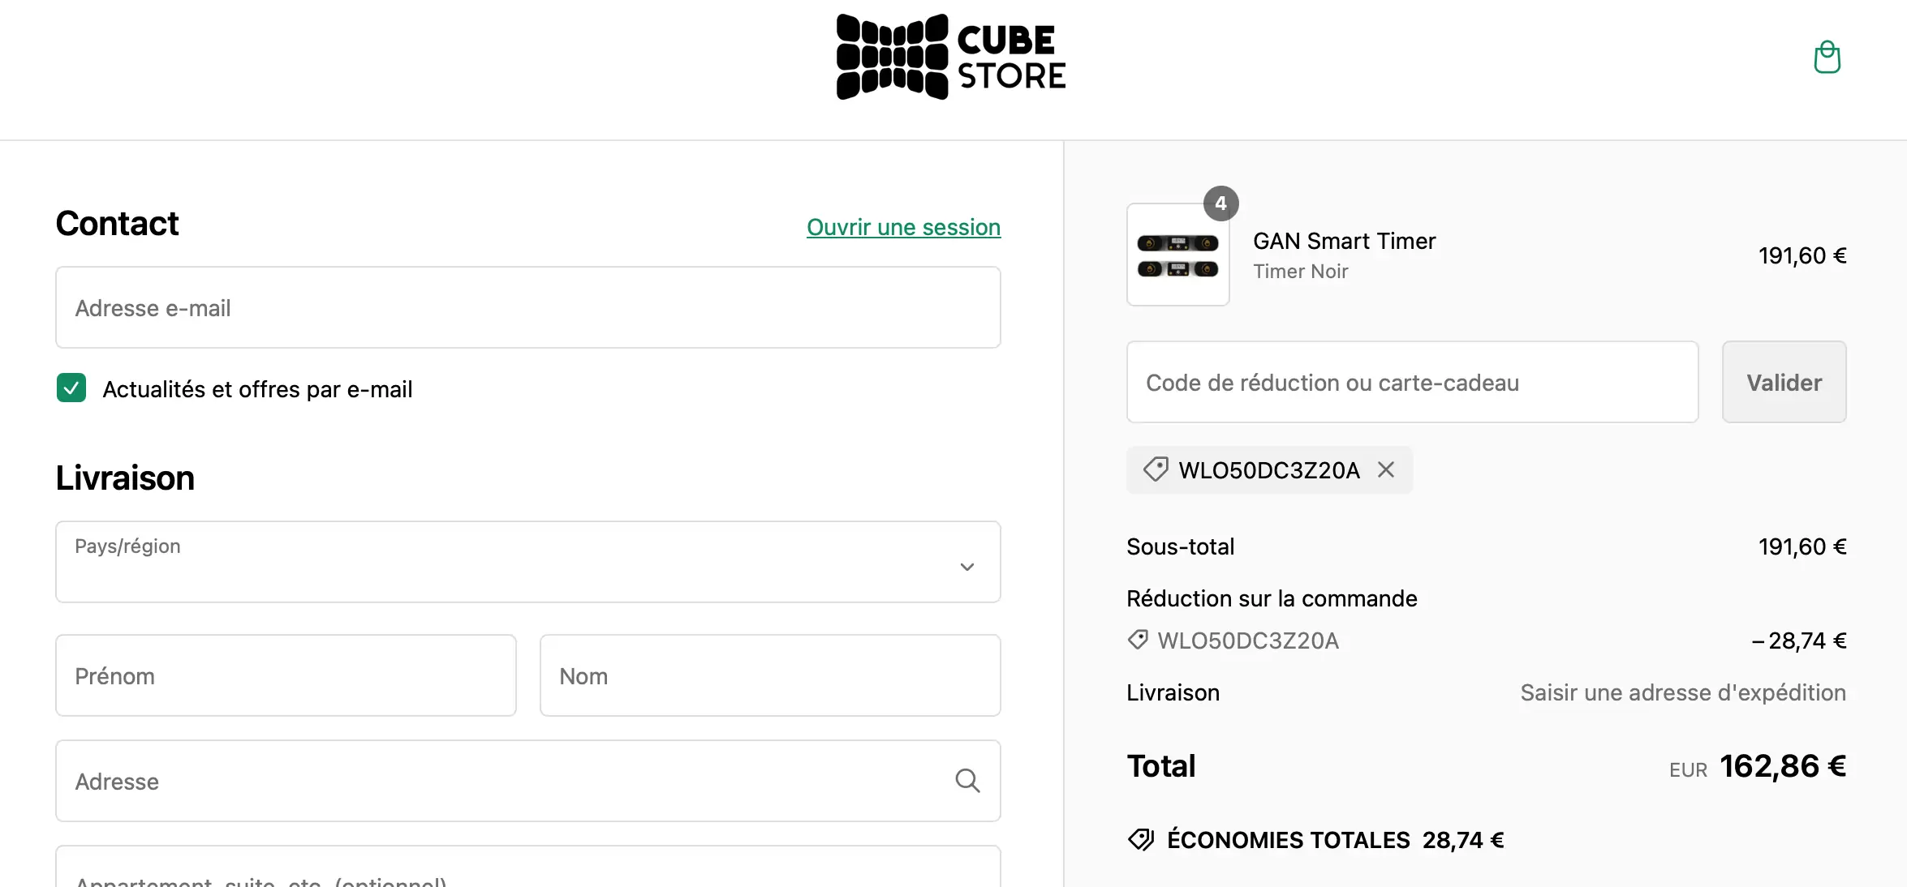Screen dimensions: 1907x887
Task: Click tag icon beside Réduction code line
Action: coord(1138,640)
